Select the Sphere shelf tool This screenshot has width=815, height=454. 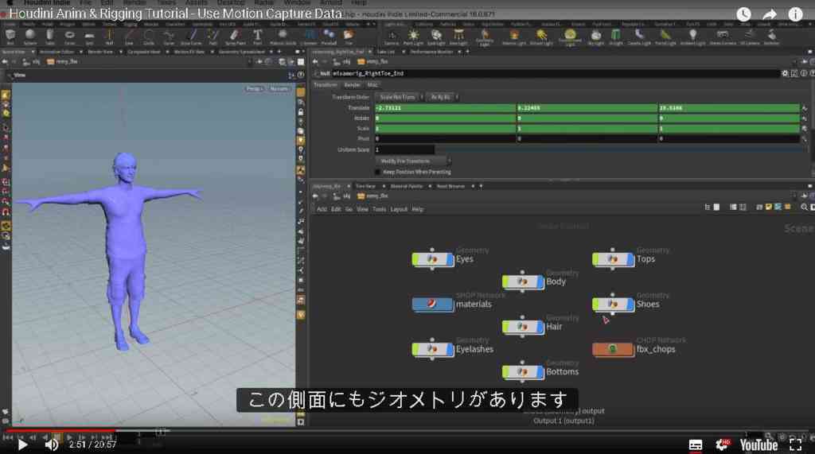tap(30, 37)
